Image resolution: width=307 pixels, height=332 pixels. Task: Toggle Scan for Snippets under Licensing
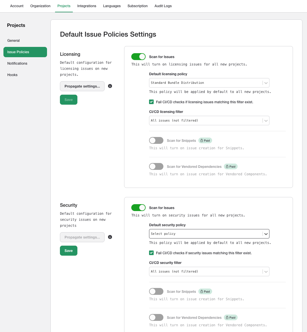(156, 140)
